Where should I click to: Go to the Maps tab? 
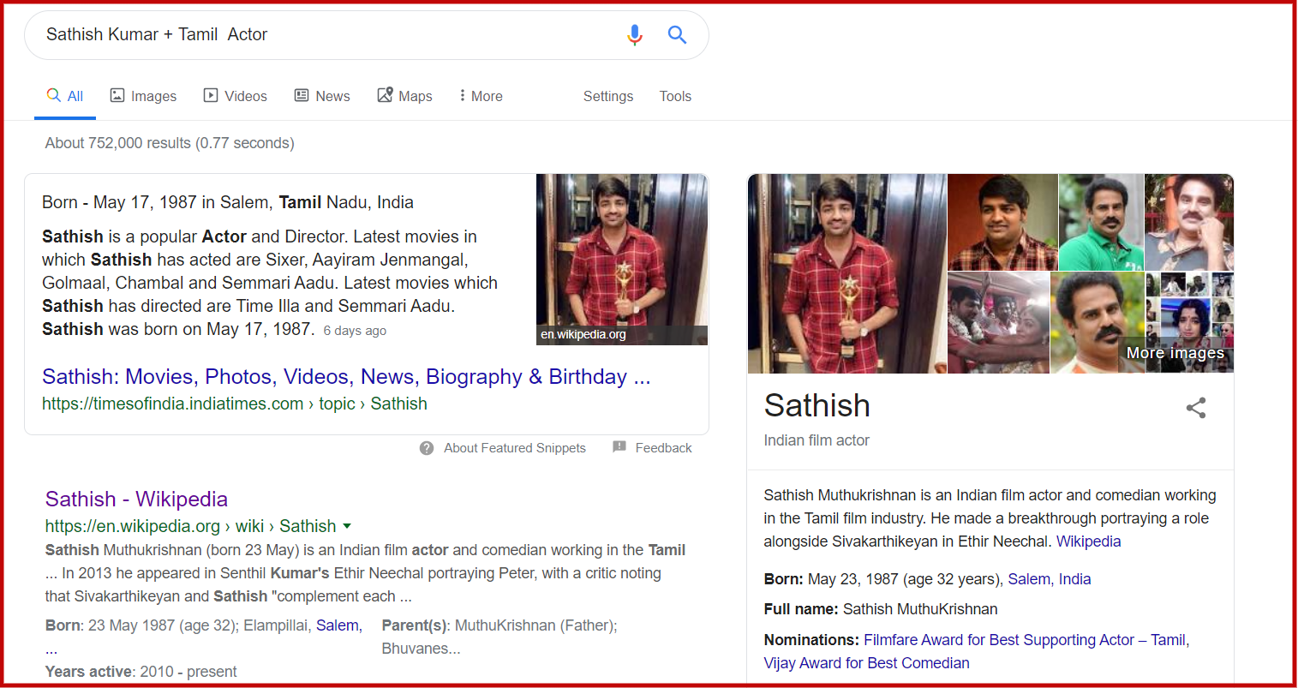coord(404,96)
